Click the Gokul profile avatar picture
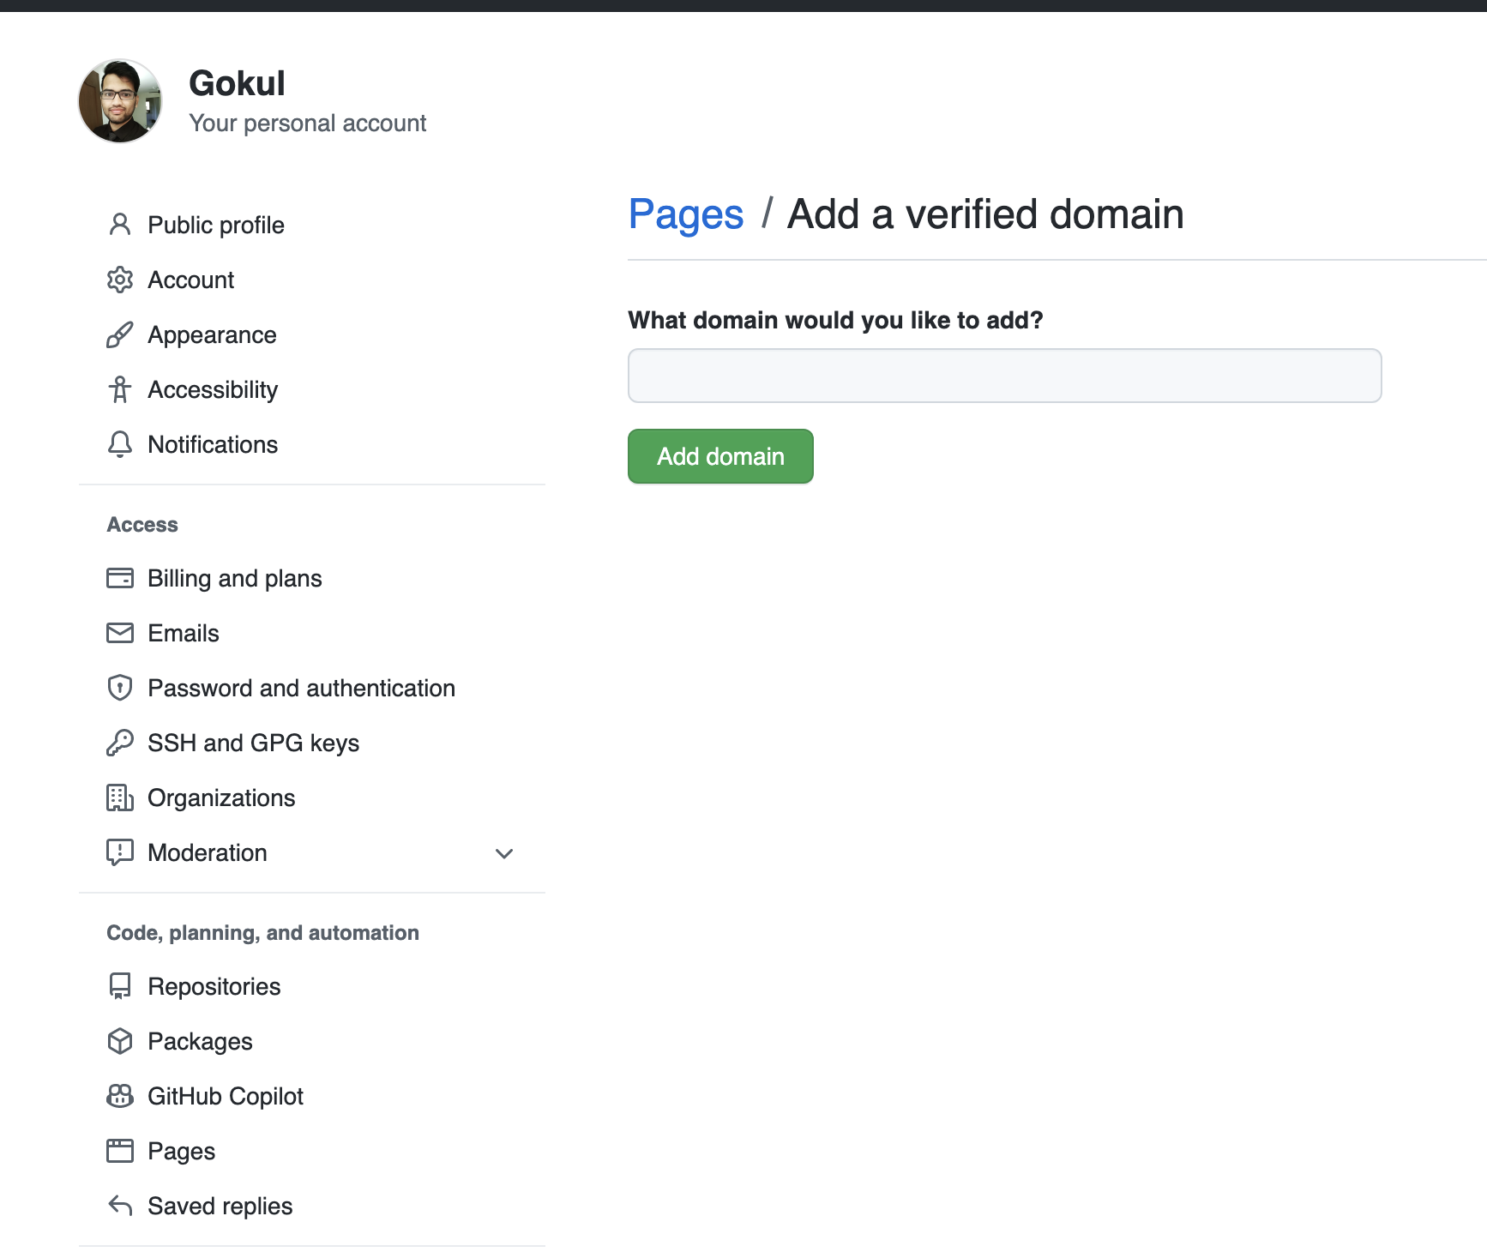This screenshot has width=1487, height=1252. click(x=120, y=101)
